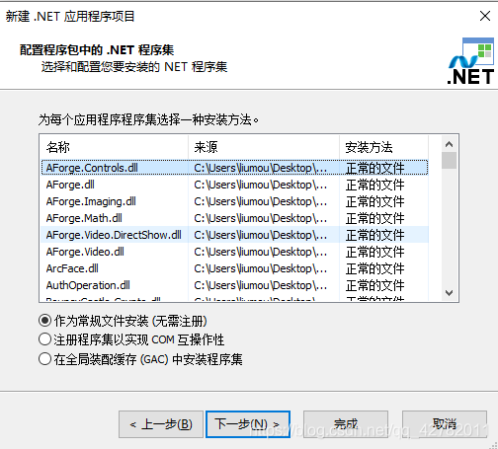Screen dimensions: 498x449
Task: Select the AuthOperation.dll row
Action: [x=234, y=285]
